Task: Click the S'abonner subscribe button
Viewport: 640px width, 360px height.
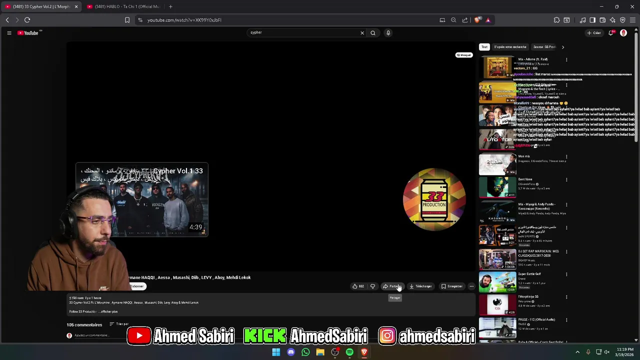Action: pyautogui.click(x=137, y=286)
